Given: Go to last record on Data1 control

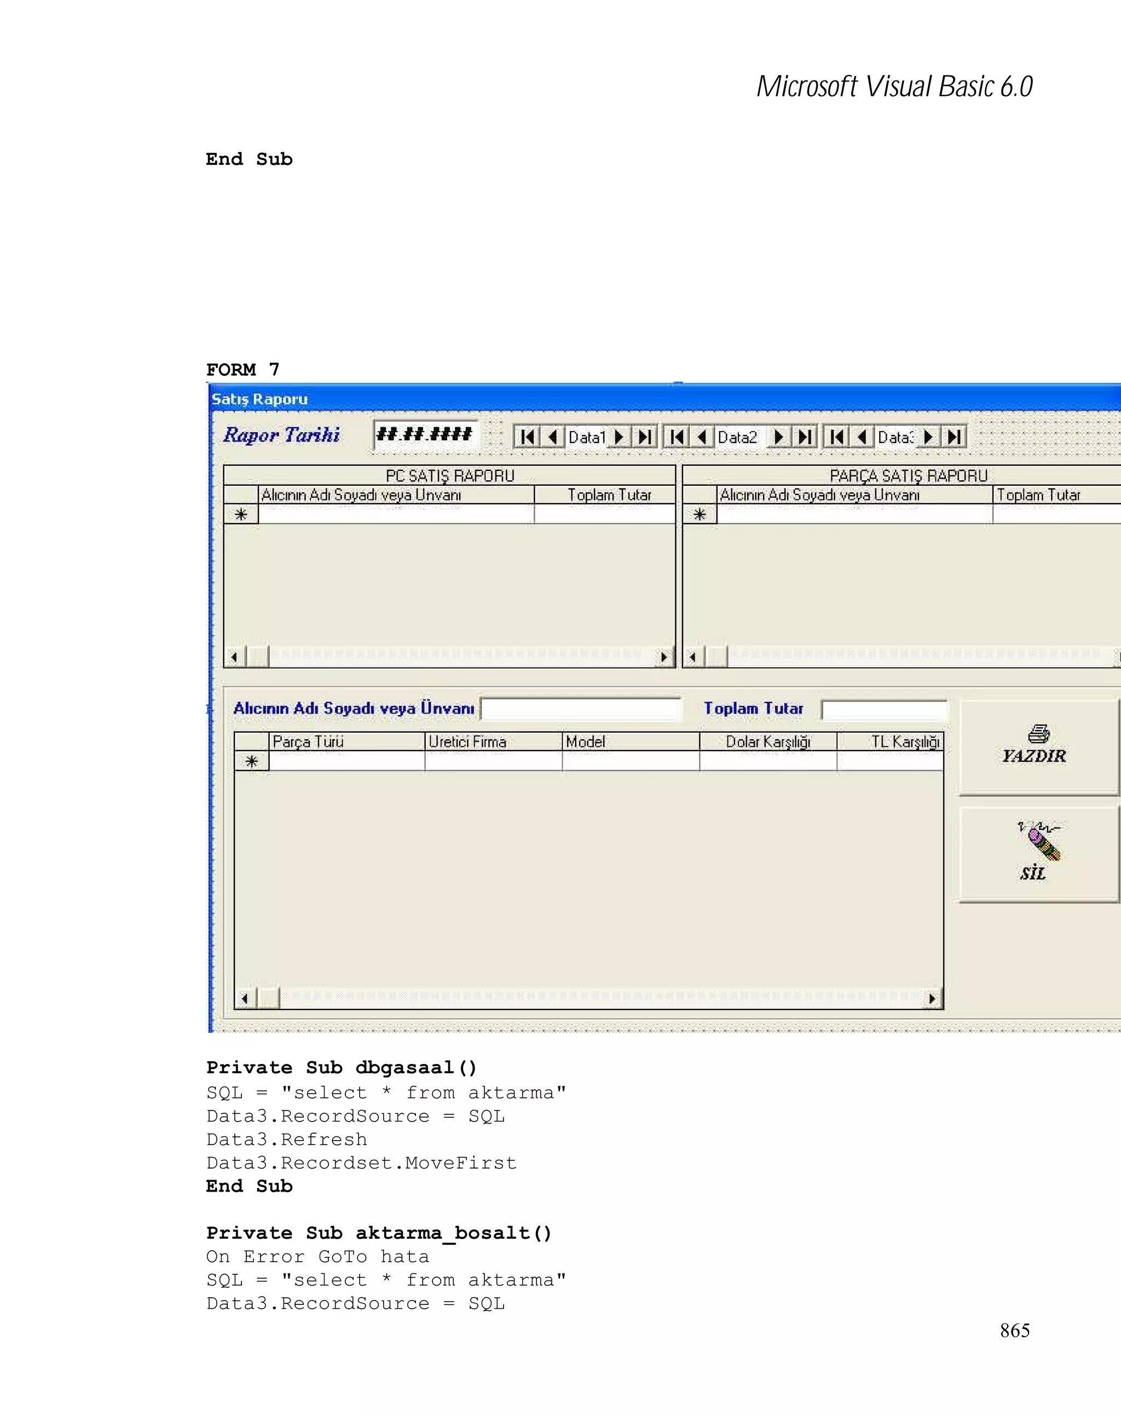Looking at the screenshot, I should [x=644, y=437].
